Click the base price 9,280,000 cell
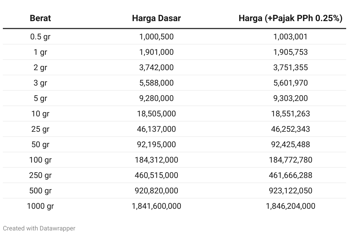The image size is (349, 235). 156,98
